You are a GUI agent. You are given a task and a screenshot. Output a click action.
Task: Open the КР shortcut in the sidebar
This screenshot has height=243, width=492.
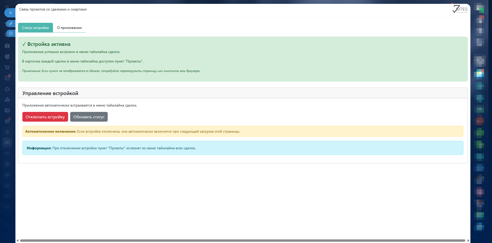pos(7,196)
